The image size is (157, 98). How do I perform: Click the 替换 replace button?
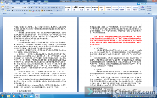tap(149, 8)
